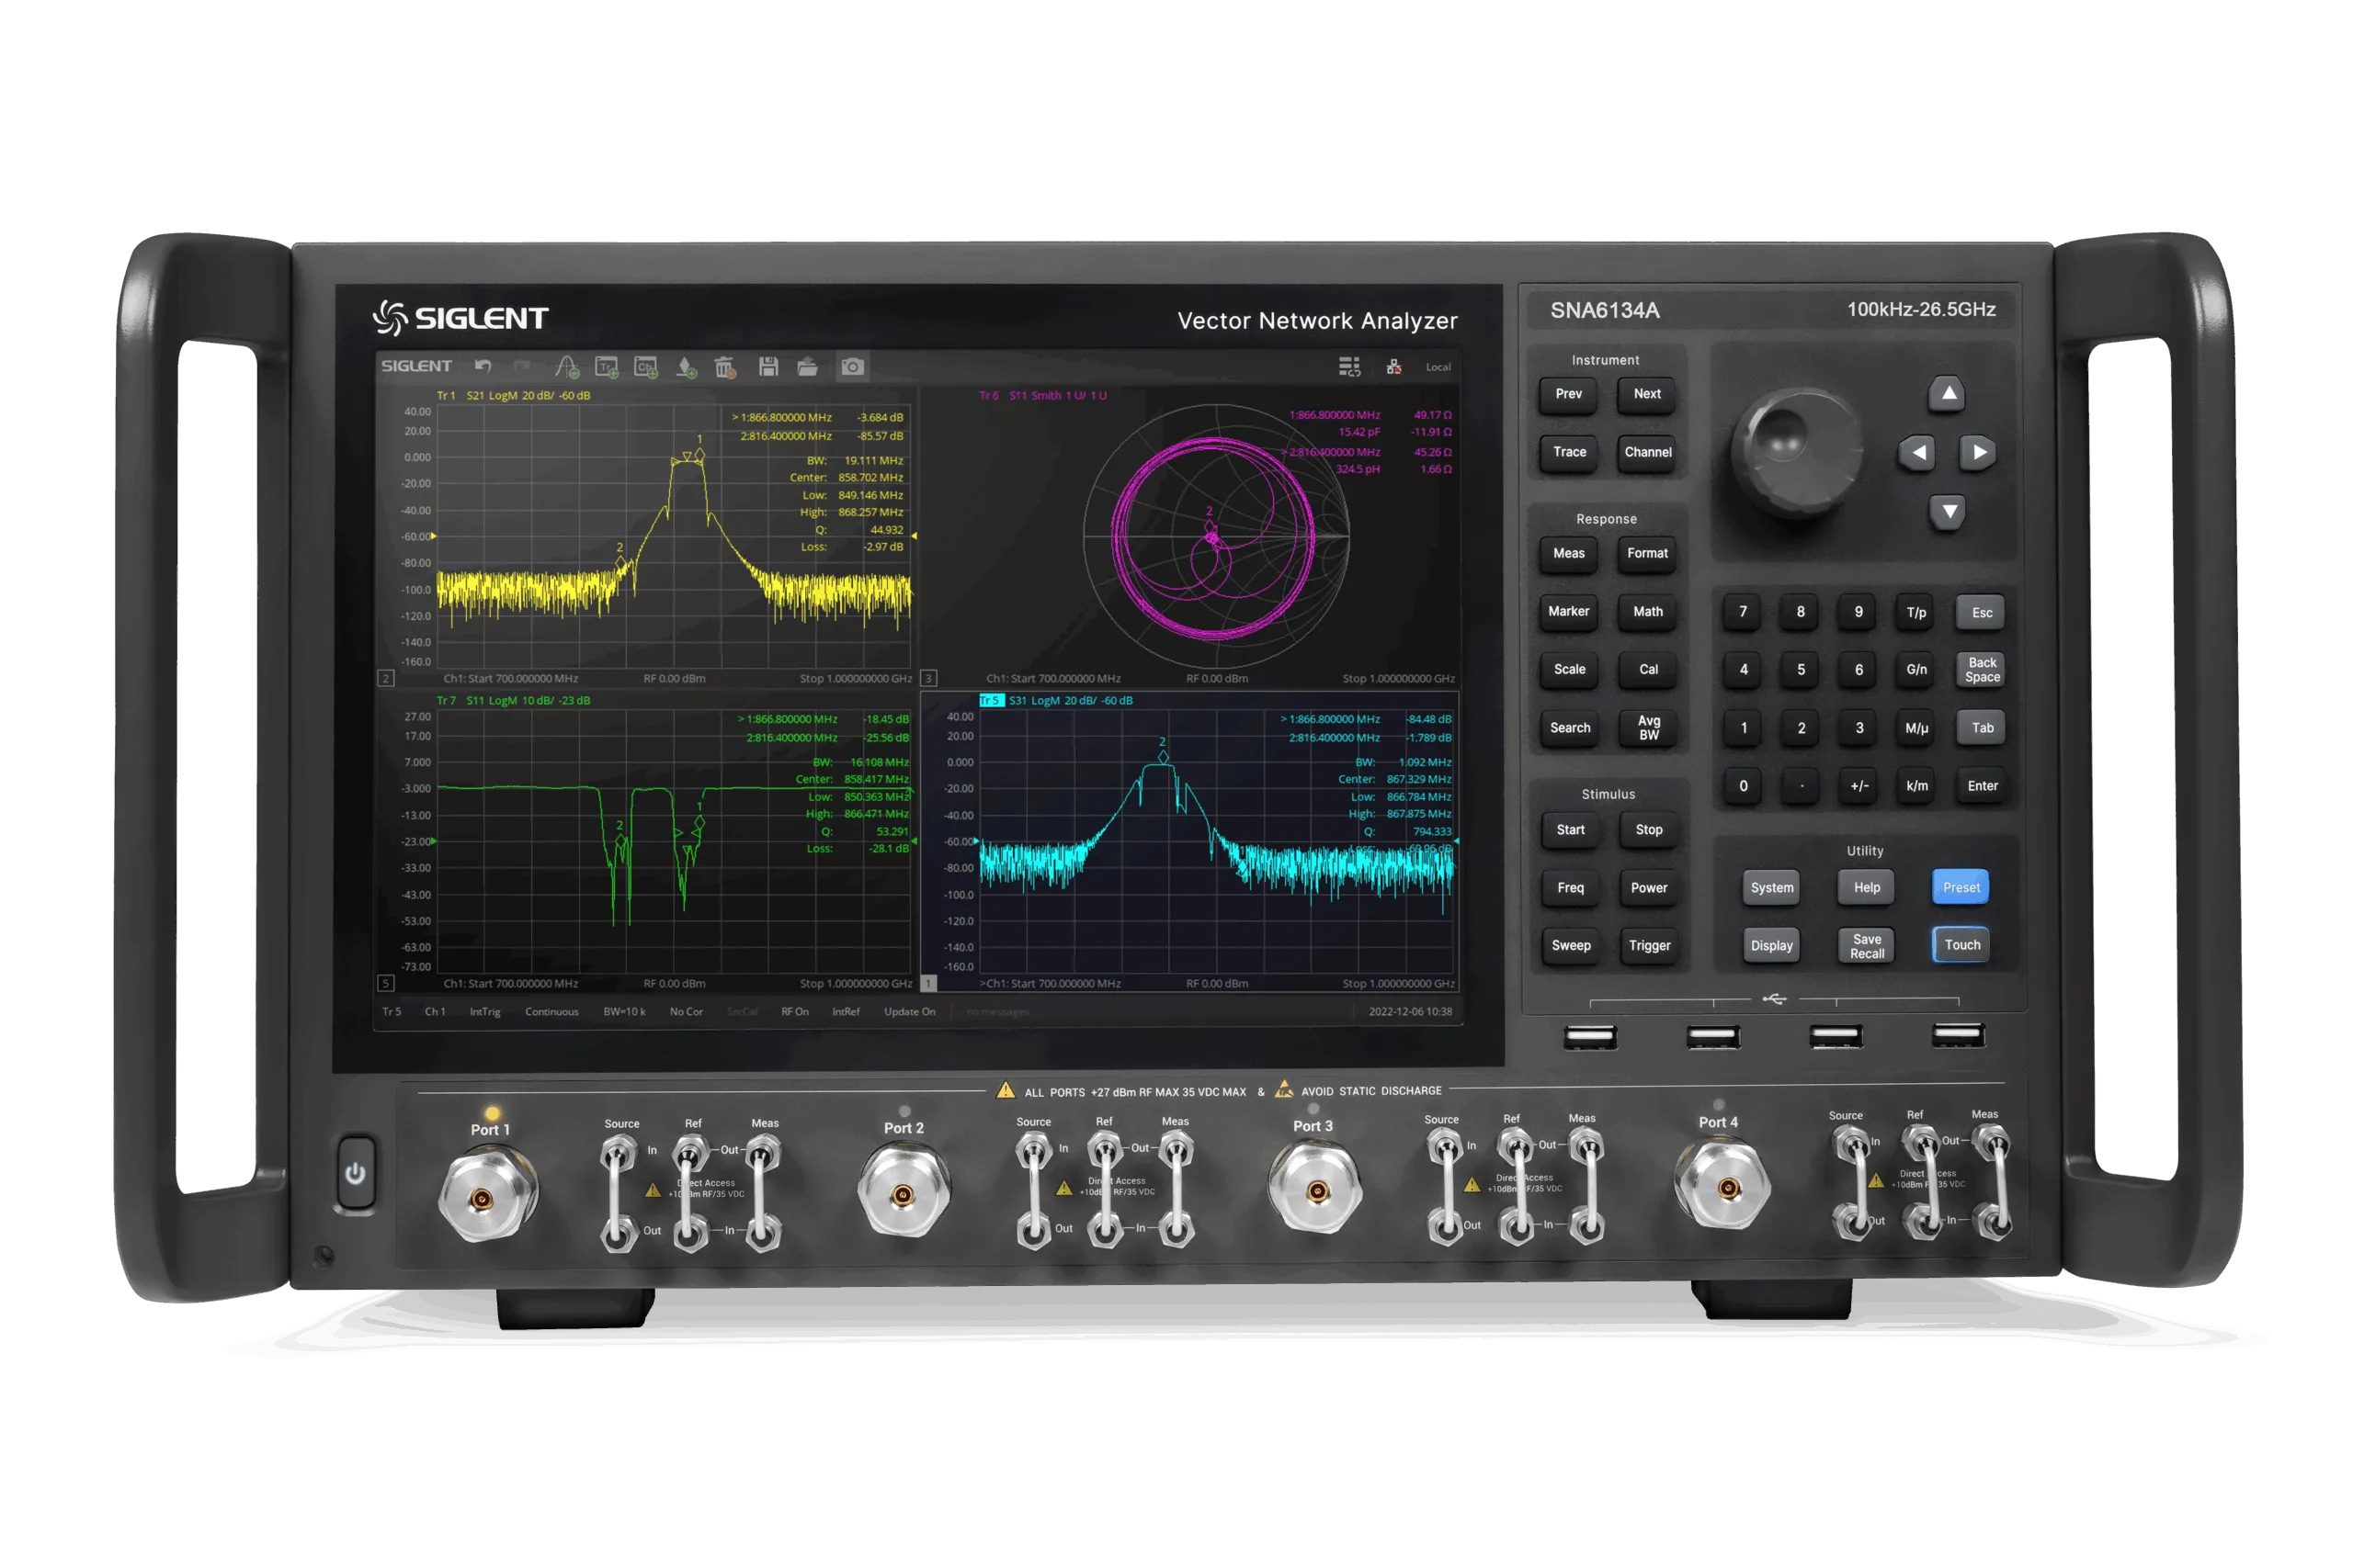
Task: Click the open folder icon
Action: click(807, 367)
